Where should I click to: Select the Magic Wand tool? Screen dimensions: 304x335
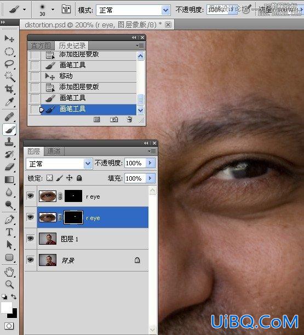9,77
